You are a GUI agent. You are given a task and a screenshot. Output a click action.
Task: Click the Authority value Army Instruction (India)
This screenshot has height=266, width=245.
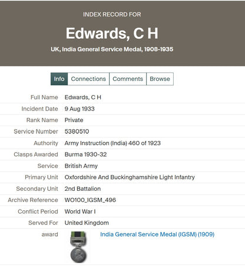[112, 143]
